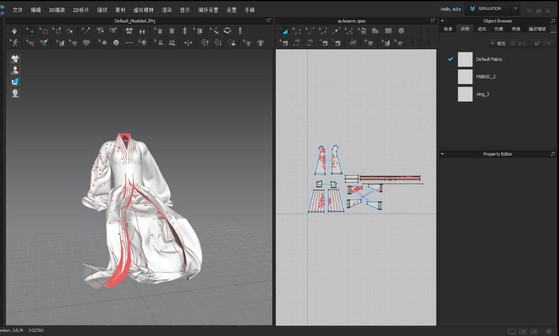Toggle the blue fabric render style icon

pos(16,81)
